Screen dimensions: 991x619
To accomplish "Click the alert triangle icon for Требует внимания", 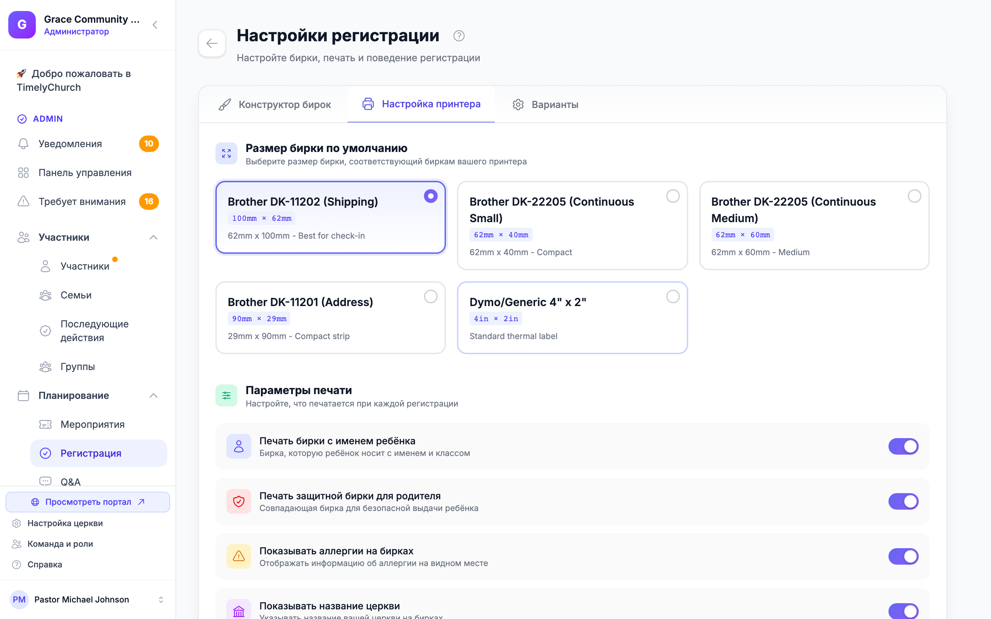I will (x=23, y=202).
